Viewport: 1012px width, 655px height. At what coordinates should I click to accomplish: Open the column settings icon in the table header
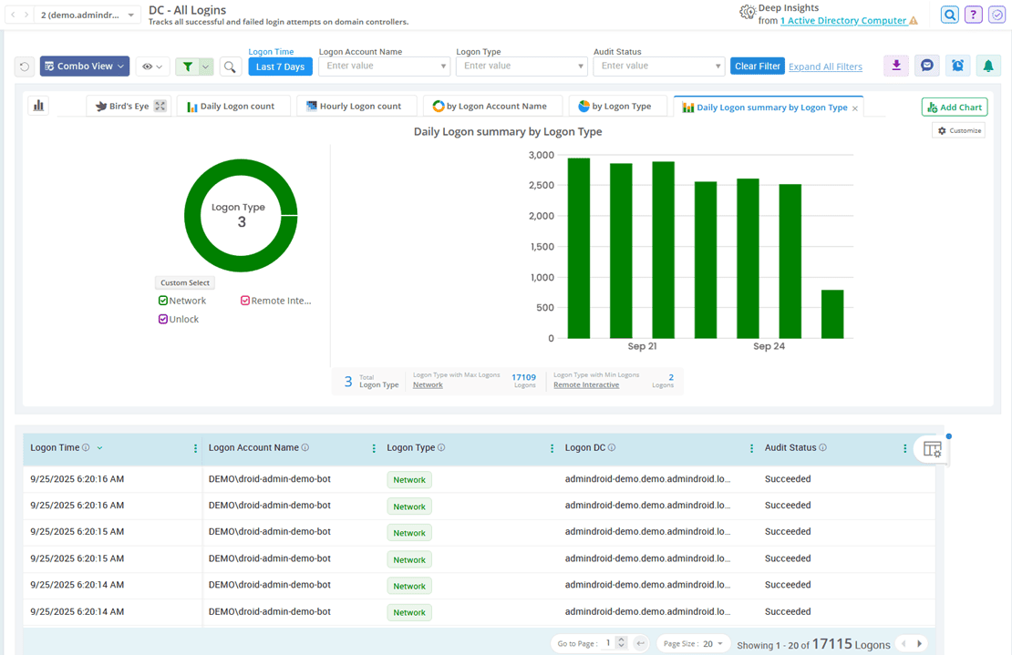[932, 448]
